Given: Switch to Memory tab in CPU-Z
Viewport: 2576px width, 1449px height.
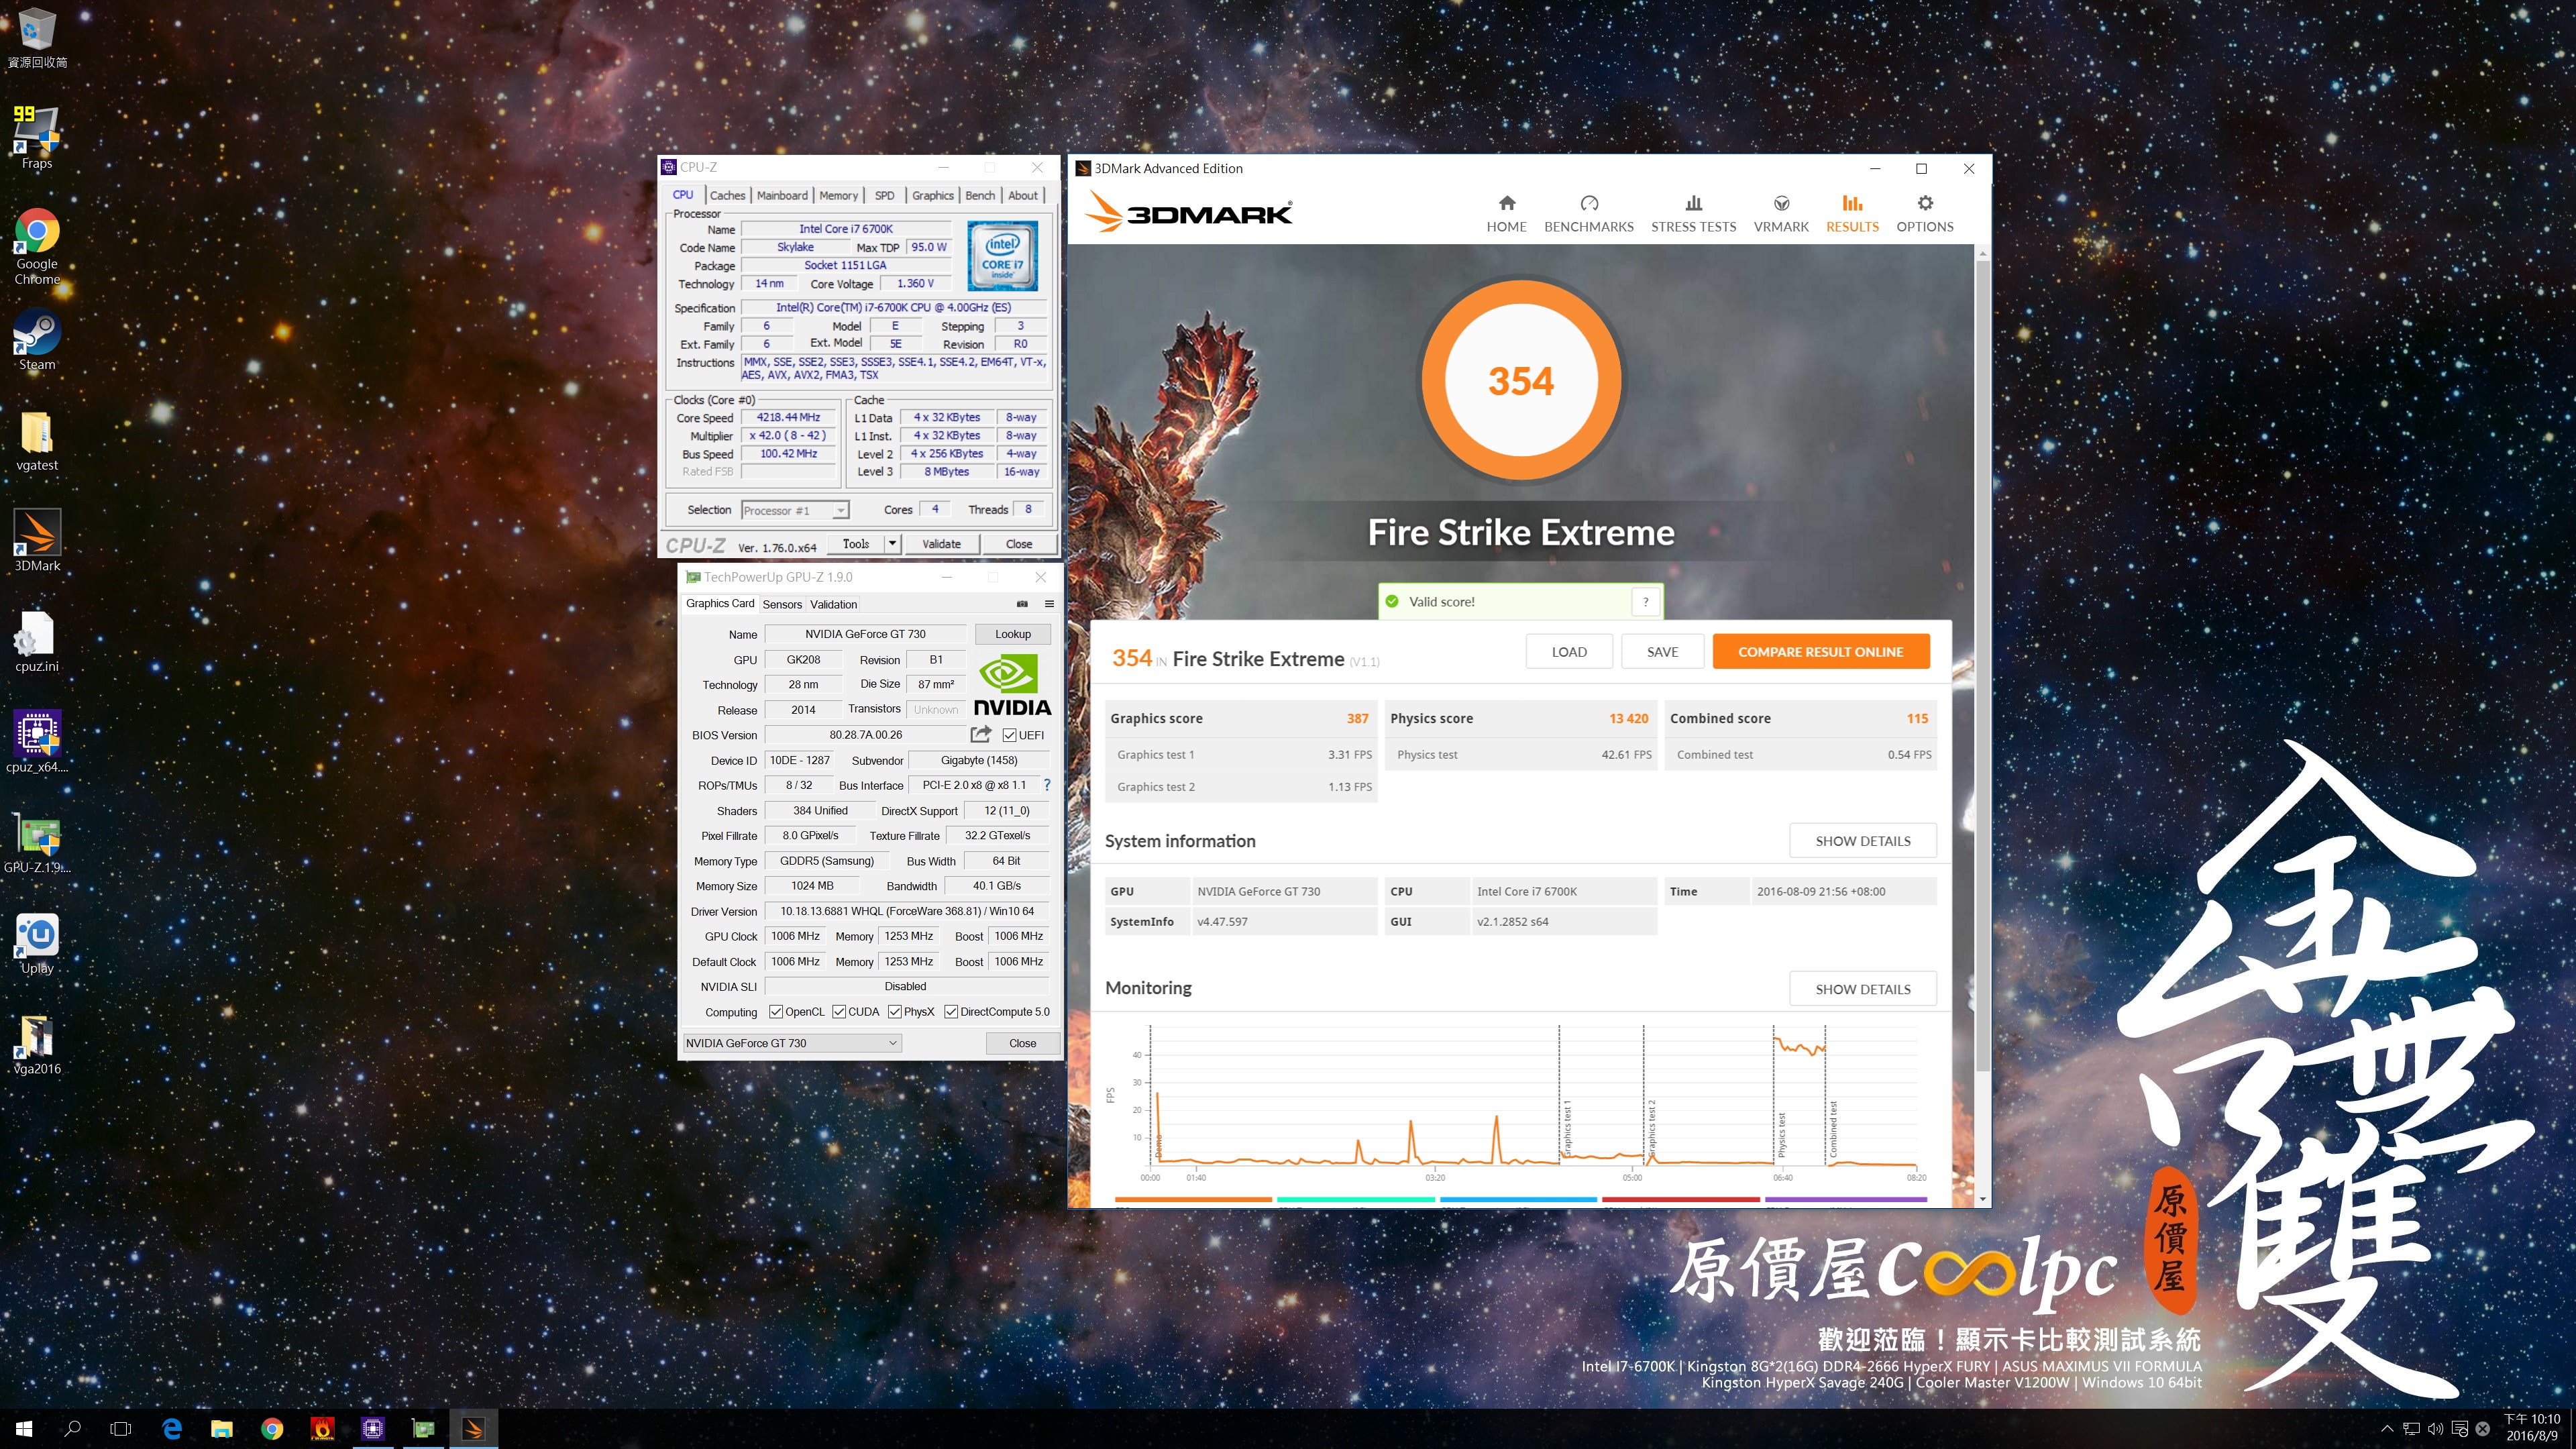Looking at the screenshot, I should (838, 195).
